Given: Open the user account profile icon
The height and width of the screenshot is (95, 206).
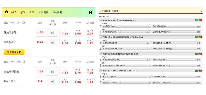Looking at the screenshot, I should tap(90, 12).
